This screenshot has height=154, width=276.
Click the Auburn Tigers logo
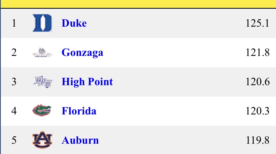pyautogui.click(x=42, y=140)
